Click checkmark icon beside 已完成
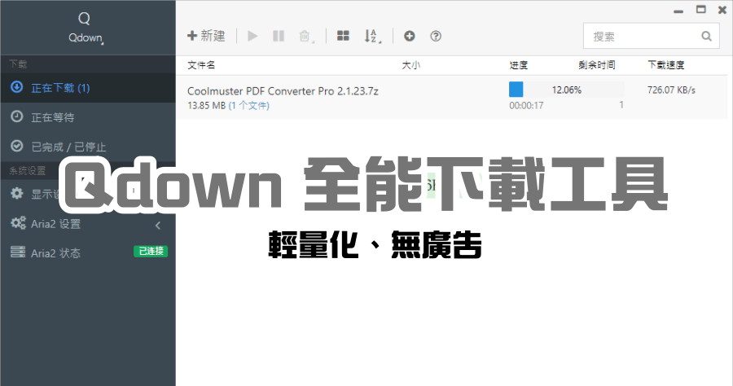Image resolution: width=733 pixels, height=386 pixels. [x=17, y=146]
